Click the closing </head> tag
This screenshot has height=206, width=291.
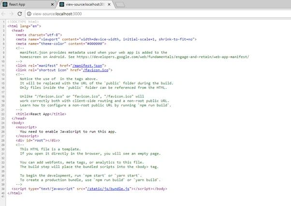(x=19, y=118)
